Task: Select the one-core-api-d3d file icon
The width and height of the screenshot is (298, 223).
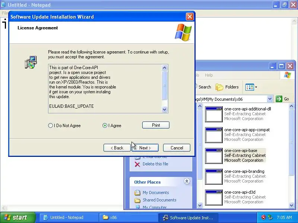Action: click(x=213, y=197)
